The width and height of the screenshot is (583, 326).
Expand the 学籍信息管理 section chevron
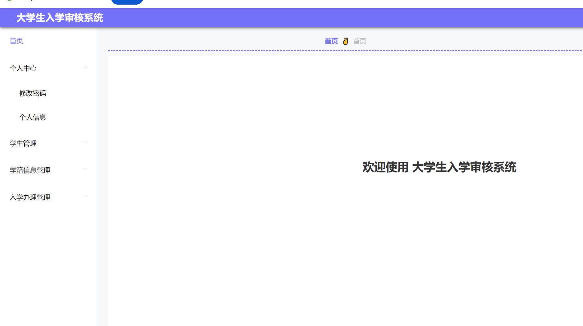tap(85, 169)
